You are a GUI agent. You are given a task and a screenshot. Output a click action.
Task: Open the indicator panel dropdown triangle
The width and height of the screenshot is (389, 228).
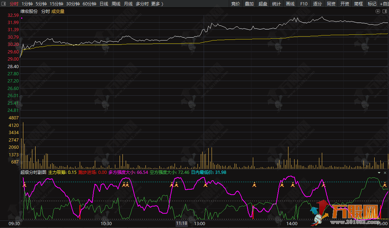click(x=379, y=172)
